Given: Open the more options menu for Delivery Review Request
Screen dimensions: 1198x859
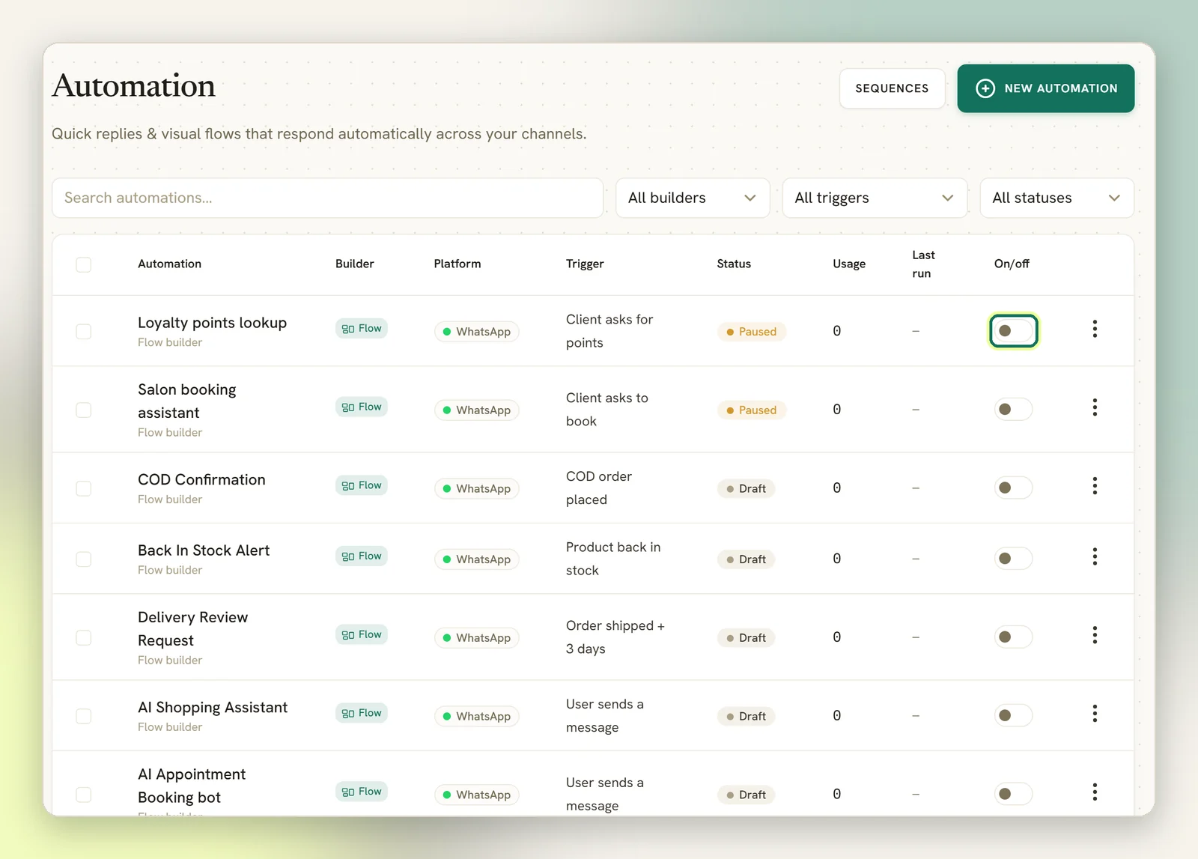Looking at the screenshot, I should [1095, 635].
